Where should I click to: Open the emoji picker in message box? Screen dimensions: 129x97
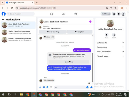point(87,87)
